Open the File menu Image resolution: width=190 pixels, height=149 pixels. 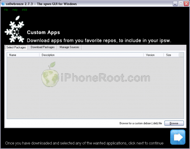[6, 10]
